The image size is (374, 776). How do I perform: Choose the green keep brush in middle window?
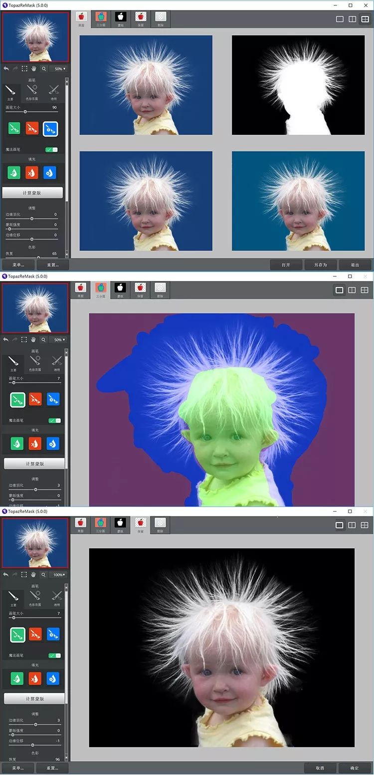[x=17, y=399]
